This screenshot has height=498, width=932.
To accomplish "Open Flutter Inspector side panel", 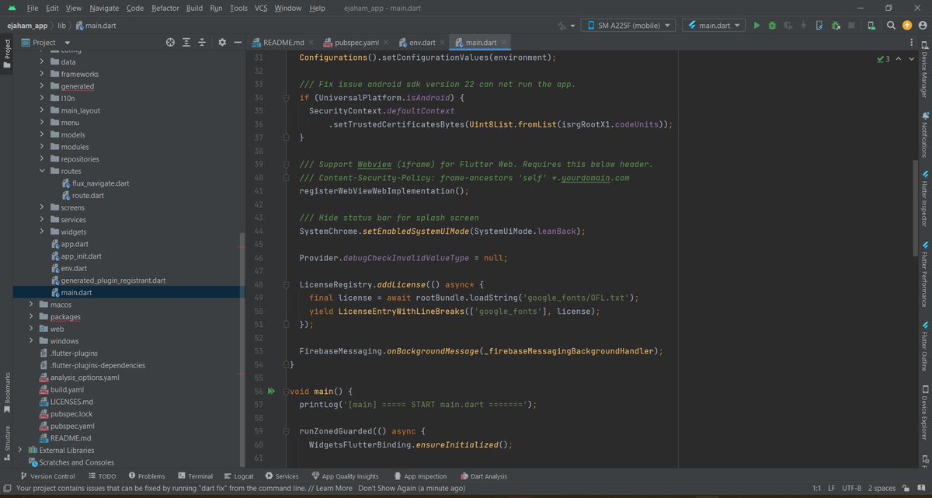I will tap(924, 199).
